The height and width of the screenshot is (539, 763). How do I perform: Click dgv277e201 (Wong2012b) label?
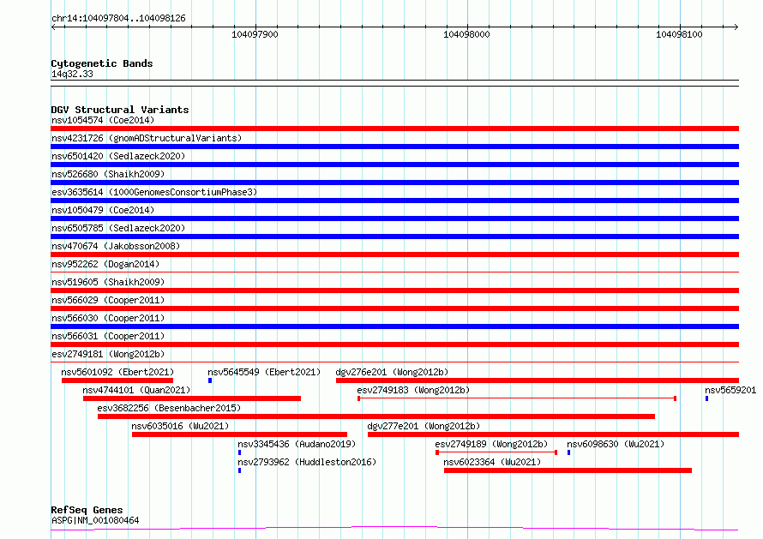424,426
